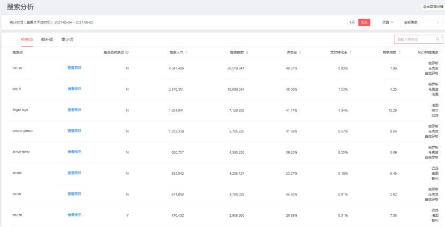This screenshot has height=227, width=445.
Task: Click info icon beside 是否品牌原词
Action: coord(127,52)
